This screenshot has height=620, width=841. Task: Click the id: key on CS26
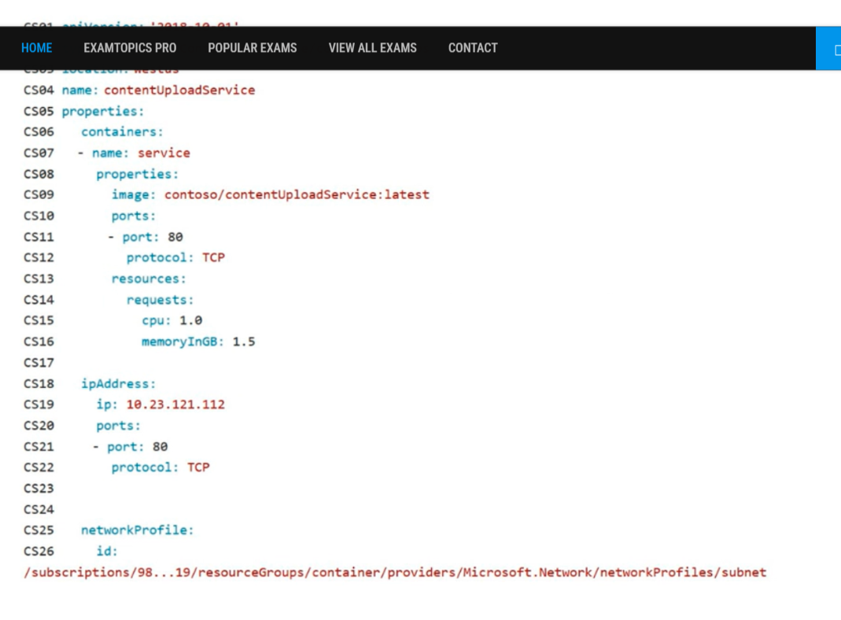coord(107,552)
